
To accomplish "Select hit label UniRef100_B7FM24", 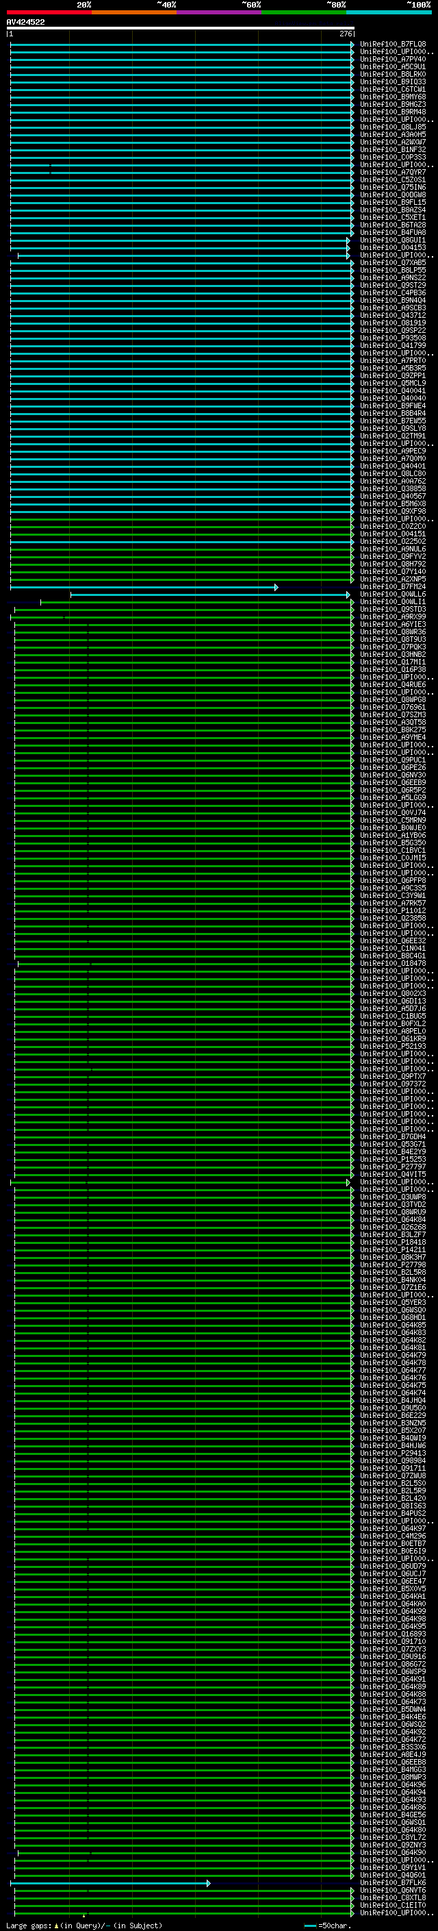I will (x=393, y=587).
